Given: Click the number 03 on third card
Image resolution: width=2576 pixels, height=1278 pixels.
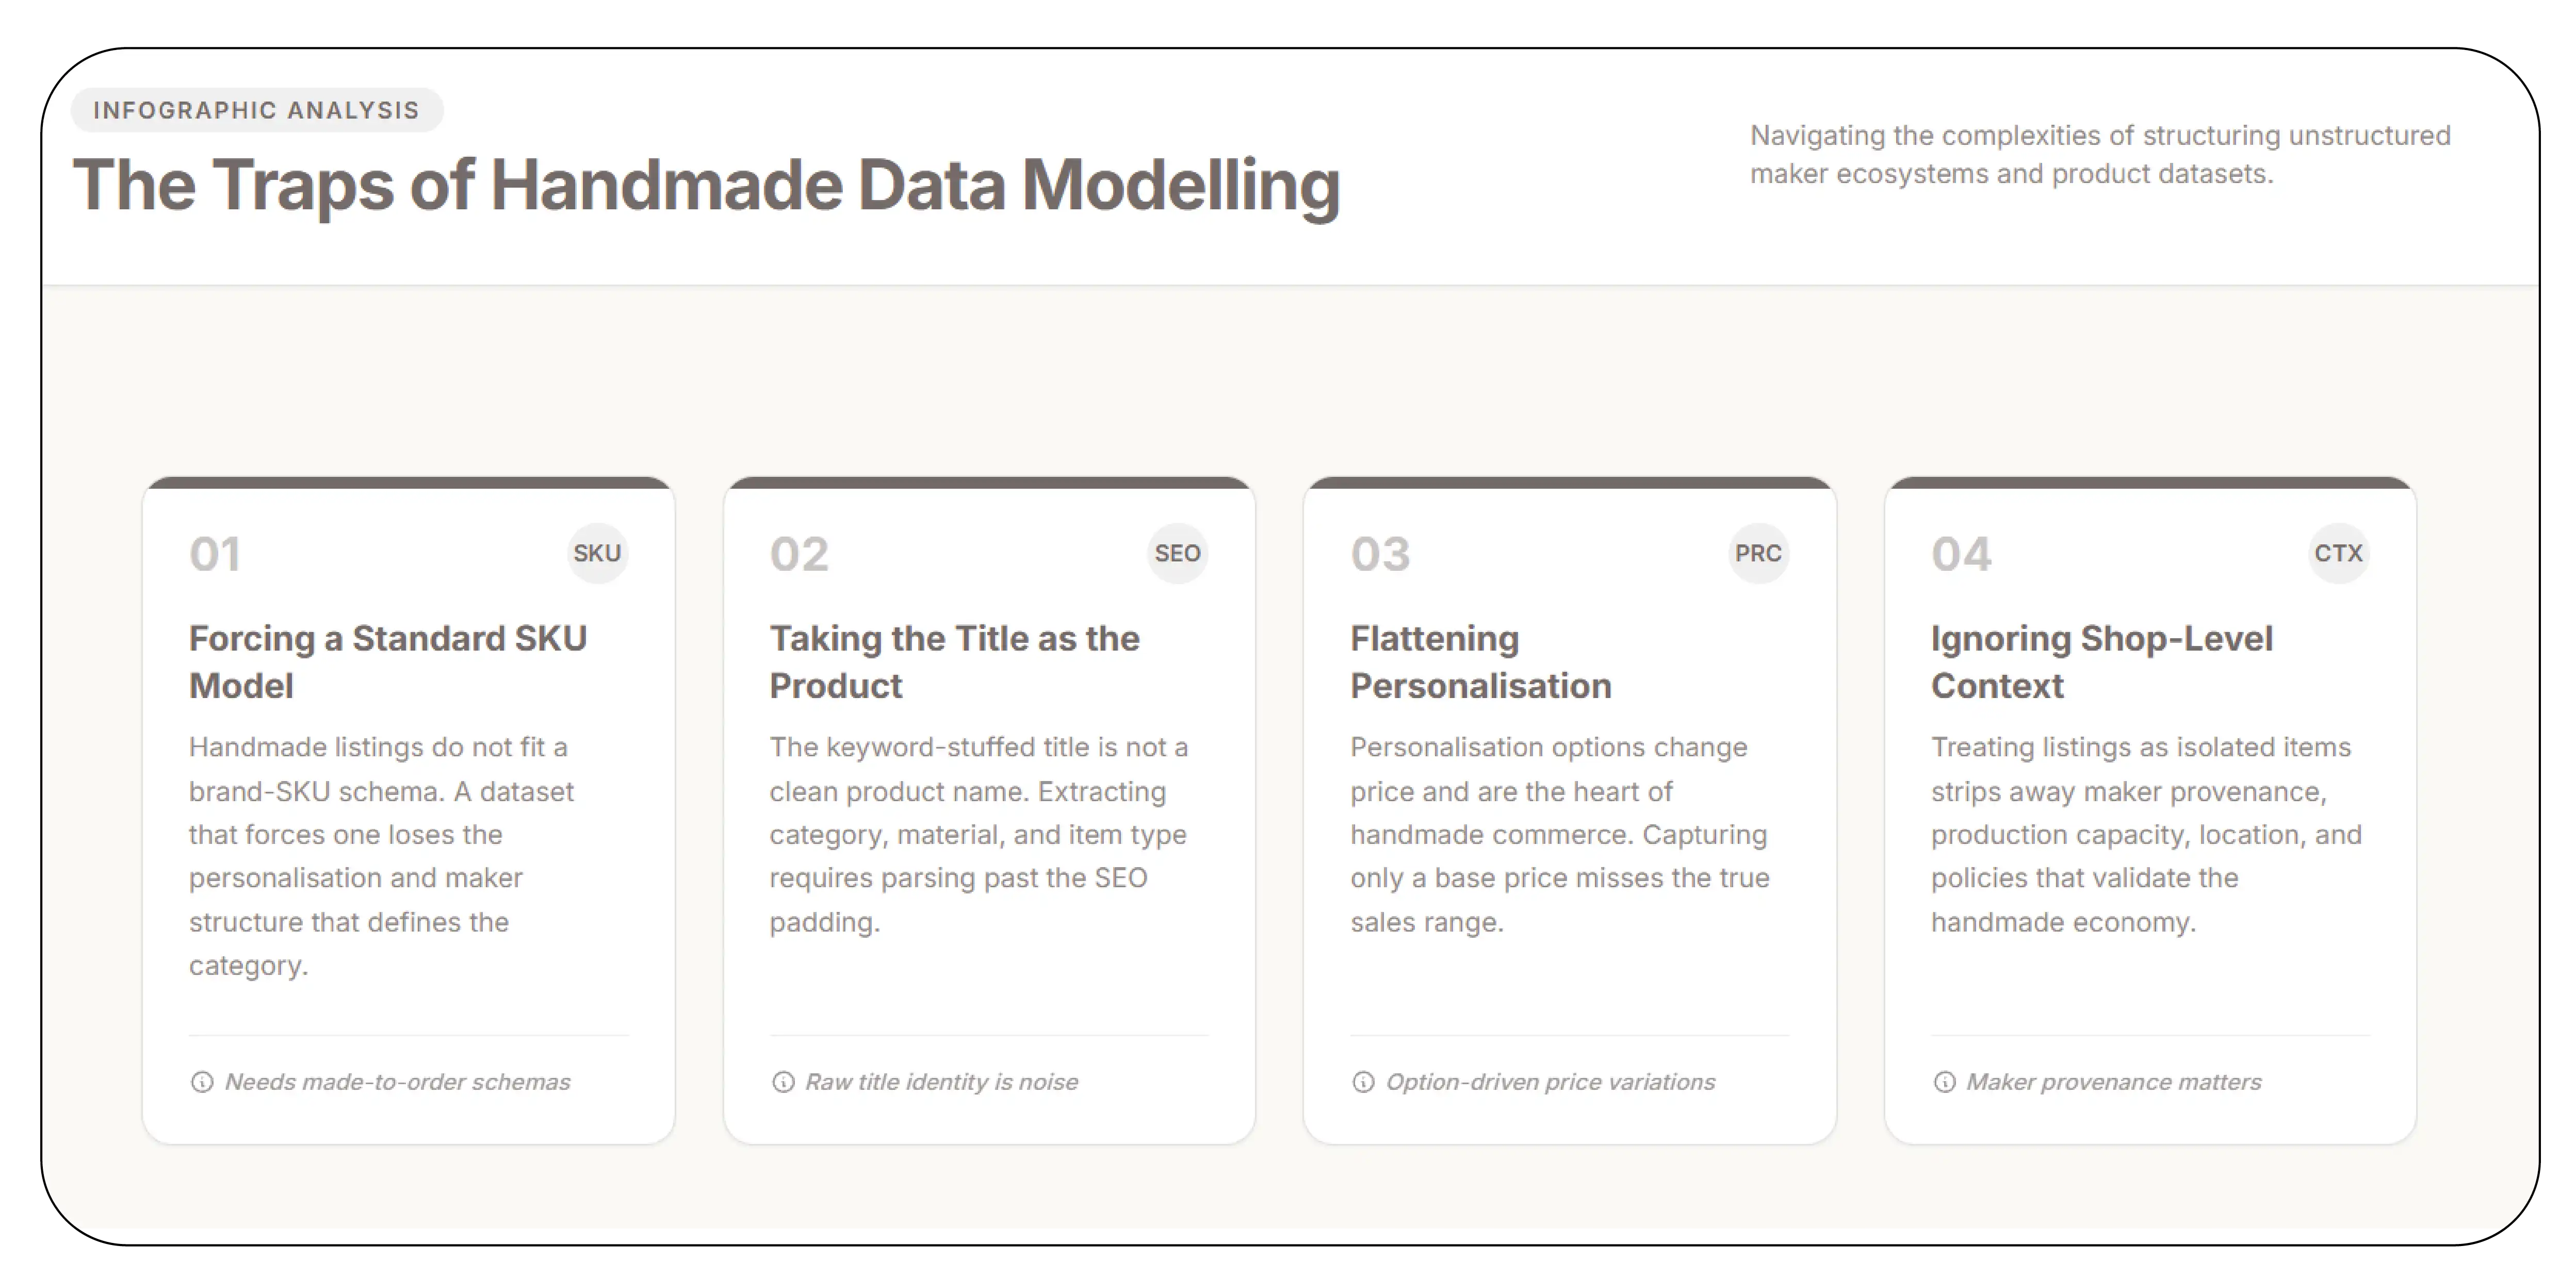Looking at the screenshot, I should pyautogui.click(x=1380, y=554).
